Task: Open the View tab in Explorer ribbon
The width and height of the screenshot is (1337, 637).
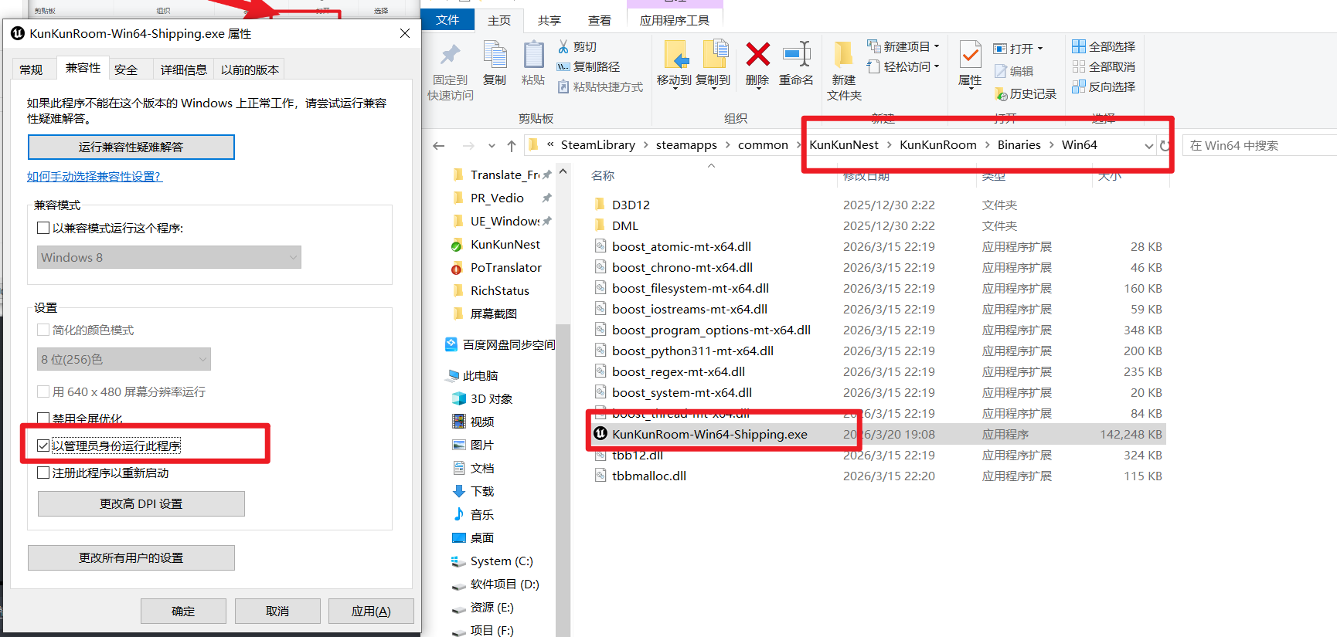Action: (x=600, y=20)
